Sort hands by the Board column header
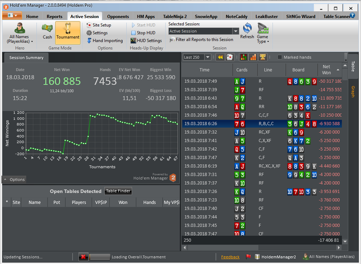 pos(299,70)
